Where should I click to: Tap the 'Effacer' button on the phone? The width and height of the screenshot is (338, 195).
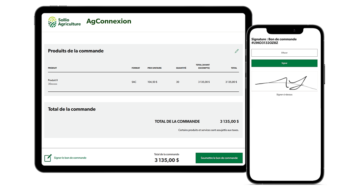284,53
